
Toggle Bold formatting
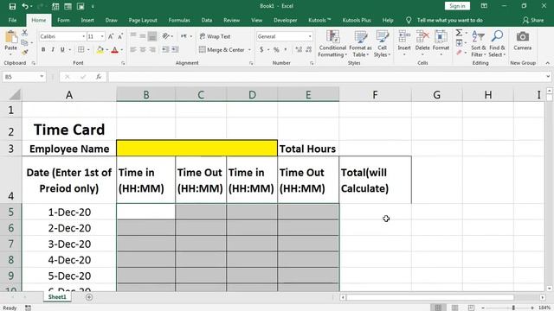43,50
